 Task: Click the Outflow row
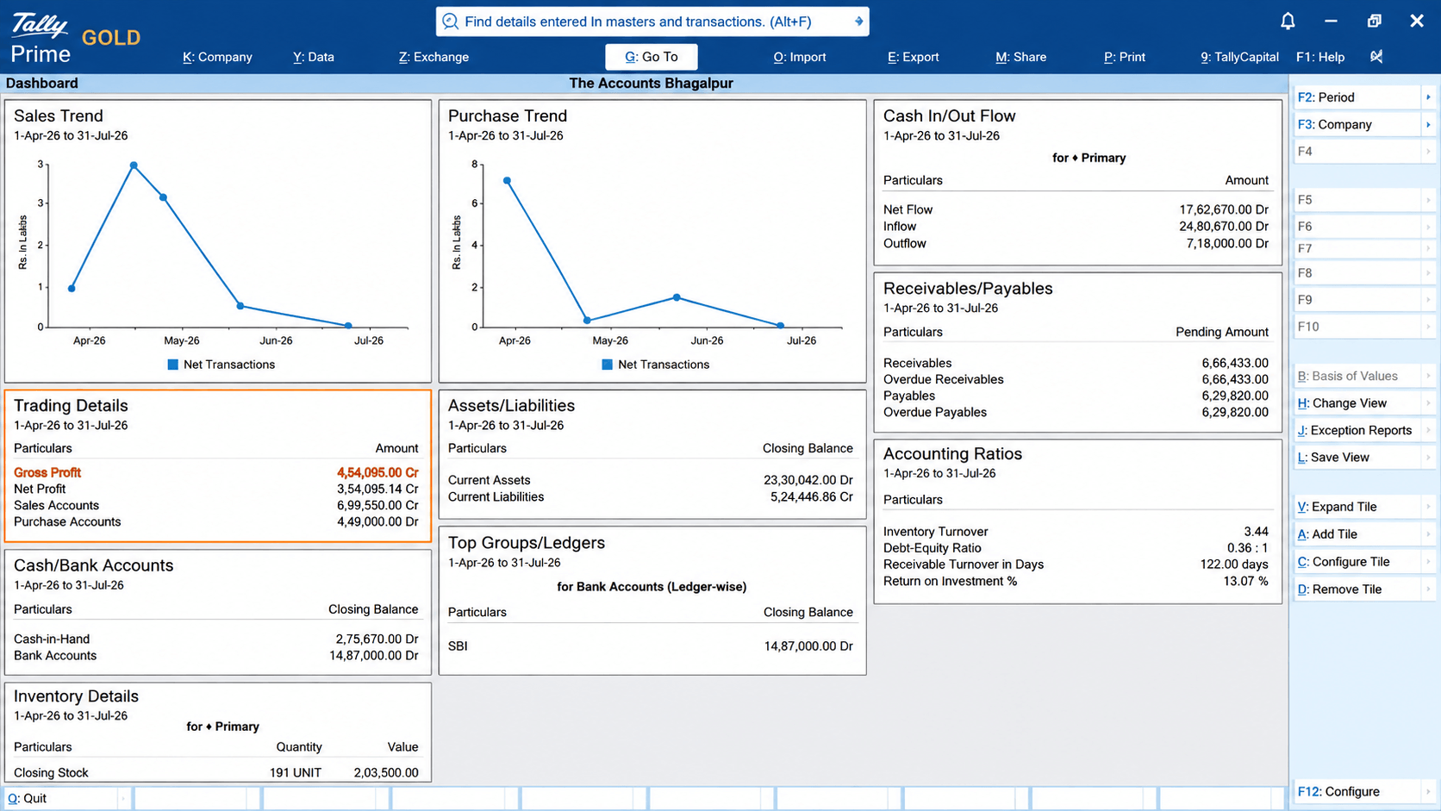click(1076, 243)
